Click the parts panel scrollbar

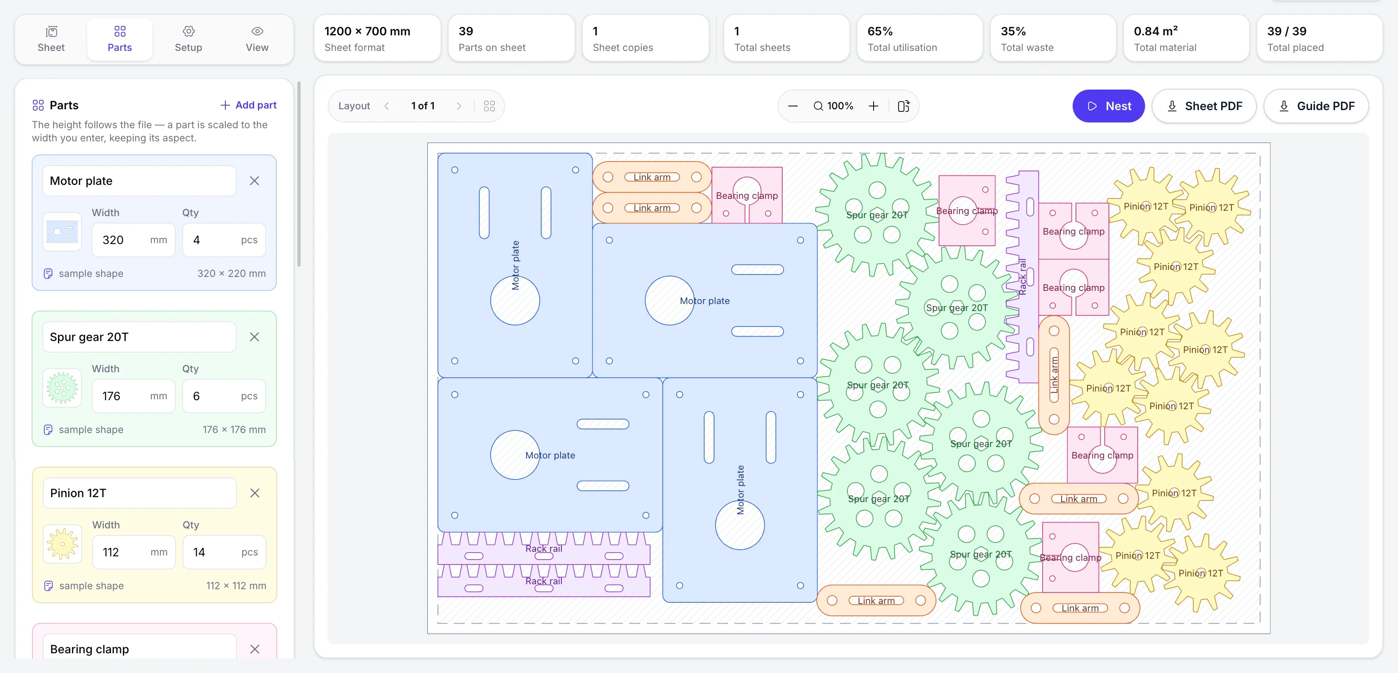click(299, 173)
